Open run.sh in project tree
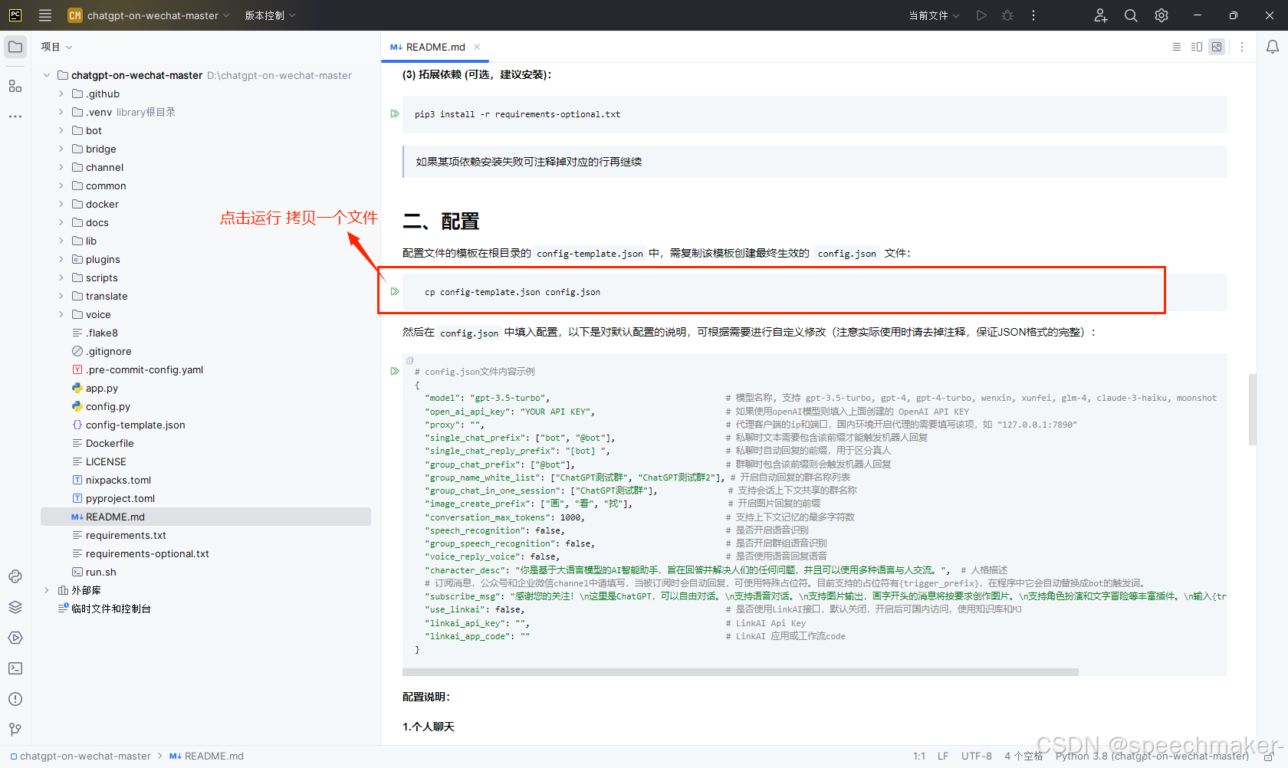This screenshot has height=768, width=1288. tap(100, 572)
